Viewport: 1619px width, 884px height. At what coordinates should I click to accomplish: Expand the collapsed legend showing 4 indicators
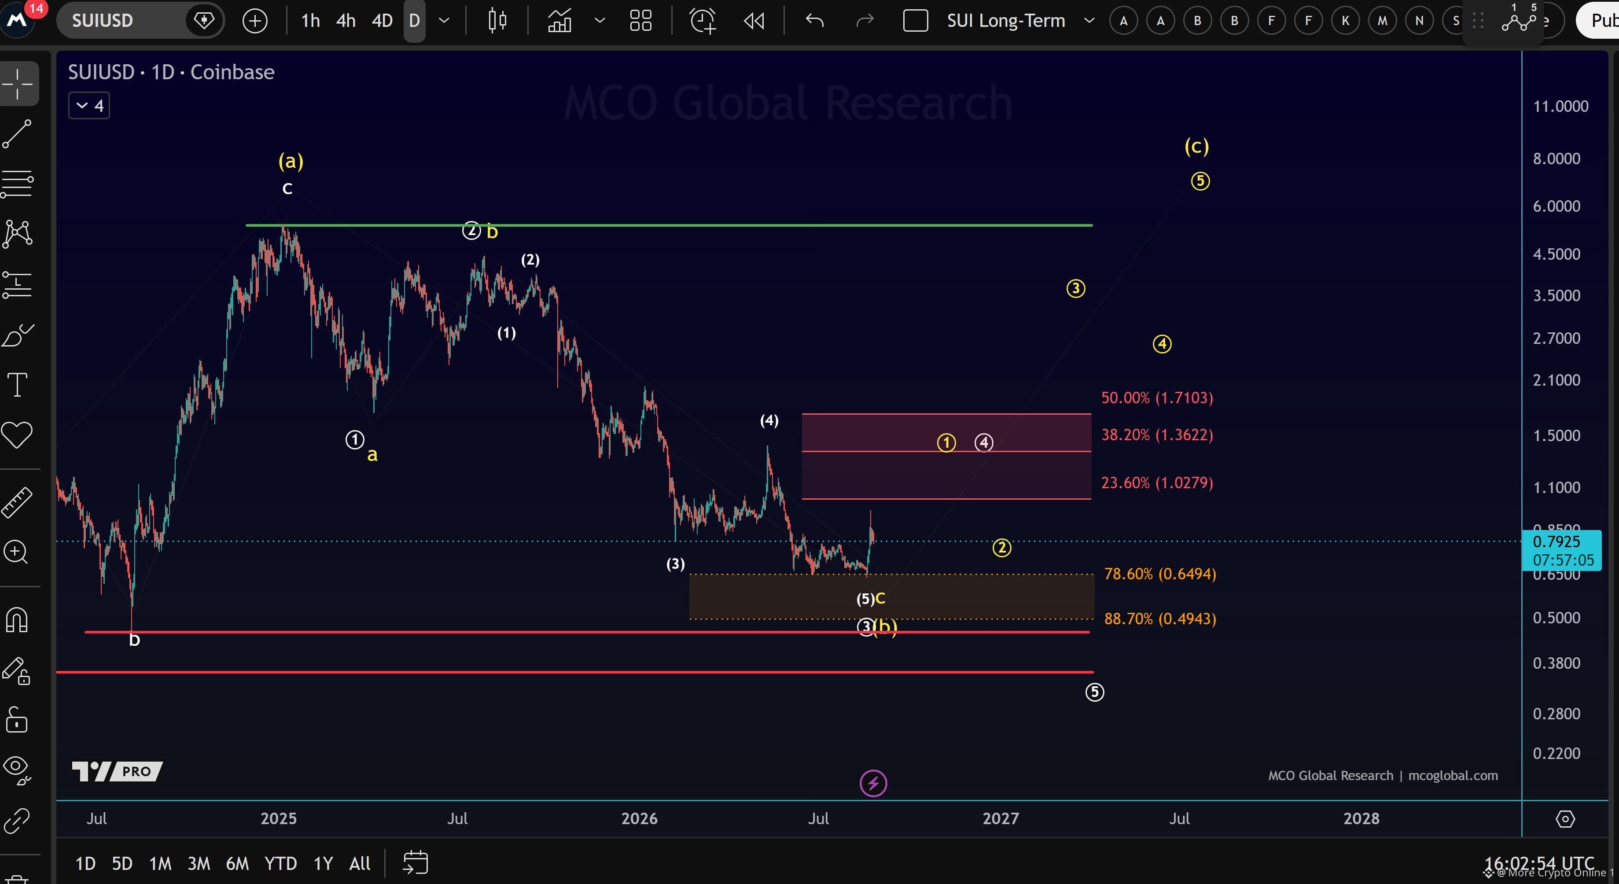[89, 106]
